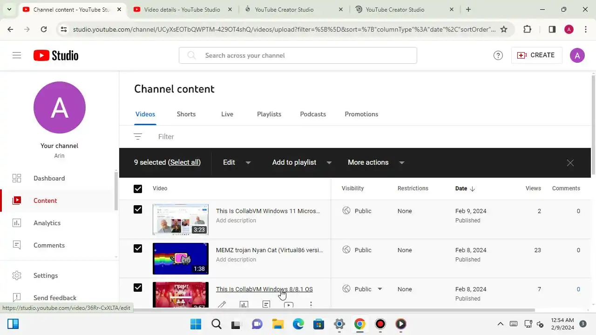This screenshot has width=596, height=335.
Task: Open the Task View icon on the taskbar
Action: pos(237,324)
